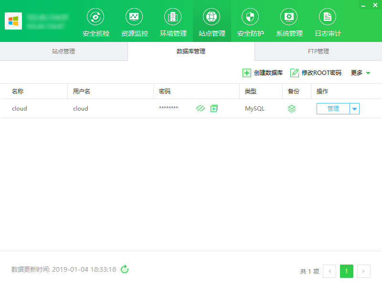Select page 1 in pagination

point(347,271)
